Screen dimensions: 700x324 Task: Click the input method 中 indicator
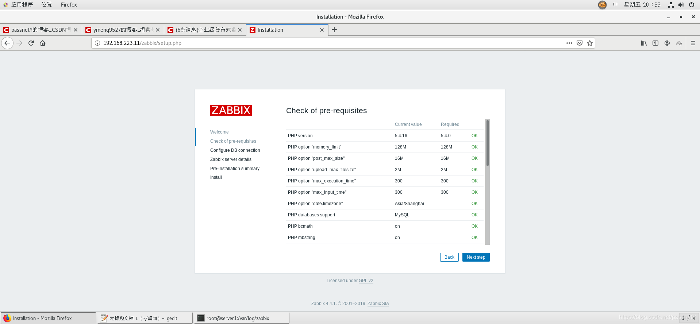click(615, 5)
